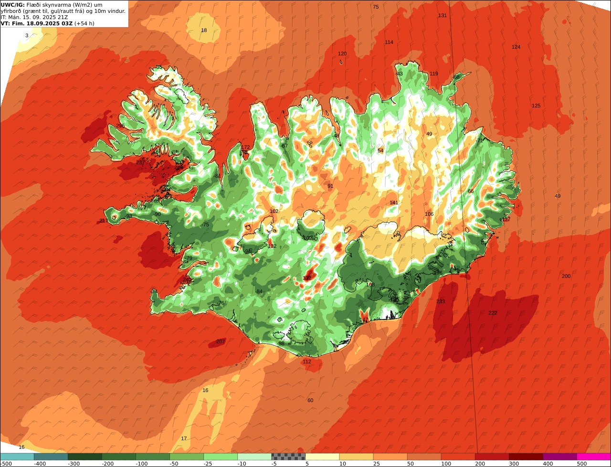Click the map value 18 in the yellow patch
Image resolution: width=611 pixels, height=467 pixels.
point(204,31)
